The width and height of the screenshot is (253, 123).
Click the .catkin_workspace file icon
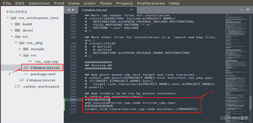tap(17, 87)
